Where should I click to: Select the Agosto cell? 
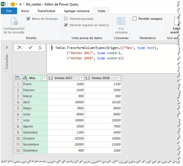[35, 126]
